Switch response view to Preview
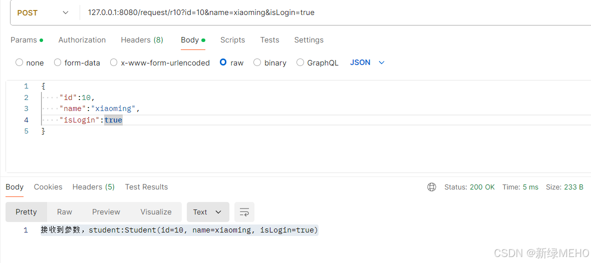The width and height of the screenshot is (591, 263). (106, 212)
